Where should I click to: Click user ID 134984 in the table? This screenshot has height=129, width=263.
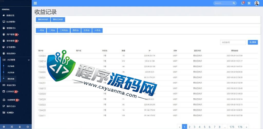pos(42,56)
